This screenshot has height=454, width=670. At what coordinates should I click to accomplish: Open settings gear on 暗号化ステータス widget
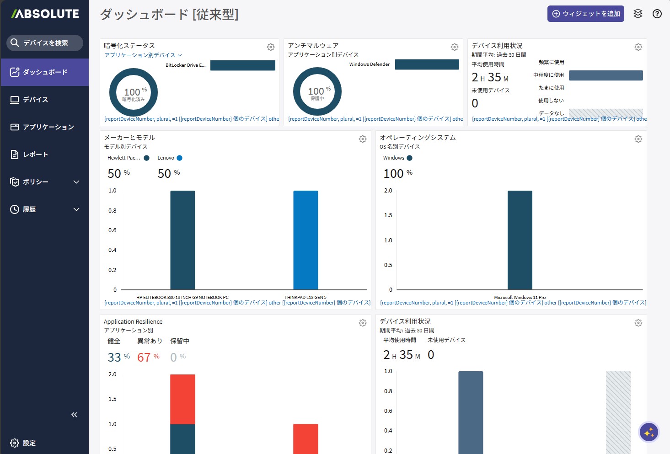[271, 47]
